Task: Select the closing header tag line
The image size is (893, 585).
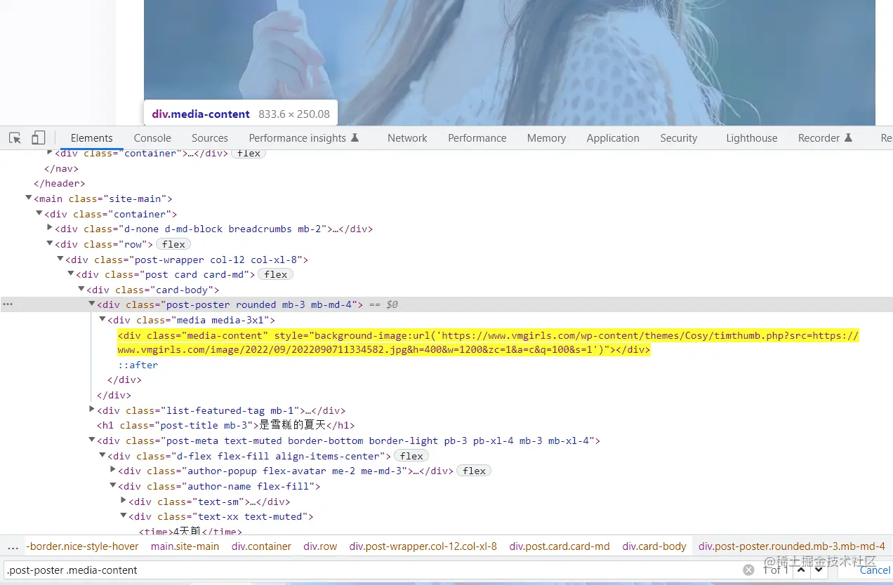Action: [60, 184]
